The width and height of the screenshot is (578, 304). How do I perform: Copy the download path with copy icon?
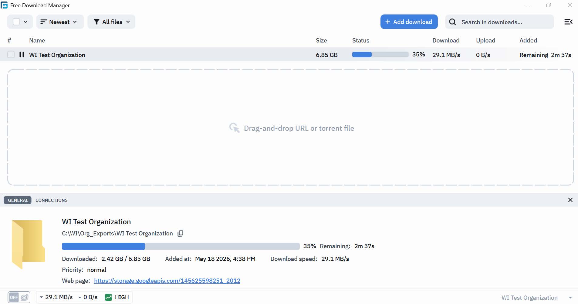click(x=180, y=233)
